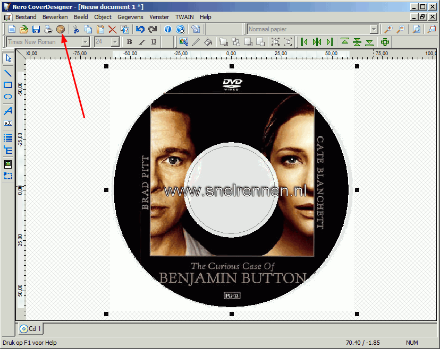Open the TWAIN menu
This screenshot has height=349, width=440.
[184, 17]
